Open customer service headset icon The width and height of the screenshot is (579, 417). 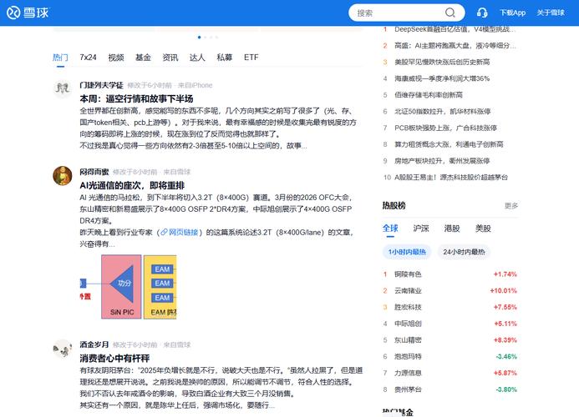coord(482,13)
